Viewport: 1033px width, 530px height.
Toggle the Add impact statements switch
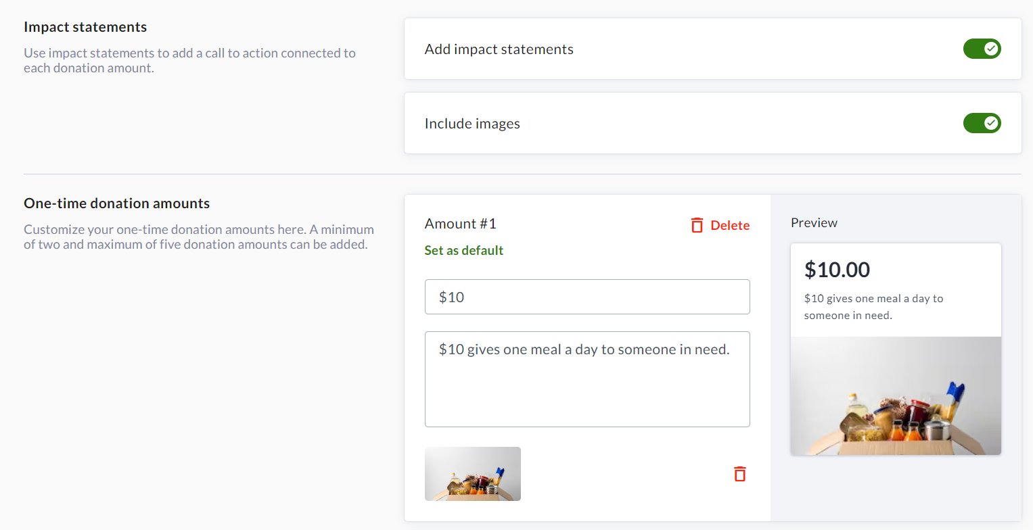click(x=982, y=49)
